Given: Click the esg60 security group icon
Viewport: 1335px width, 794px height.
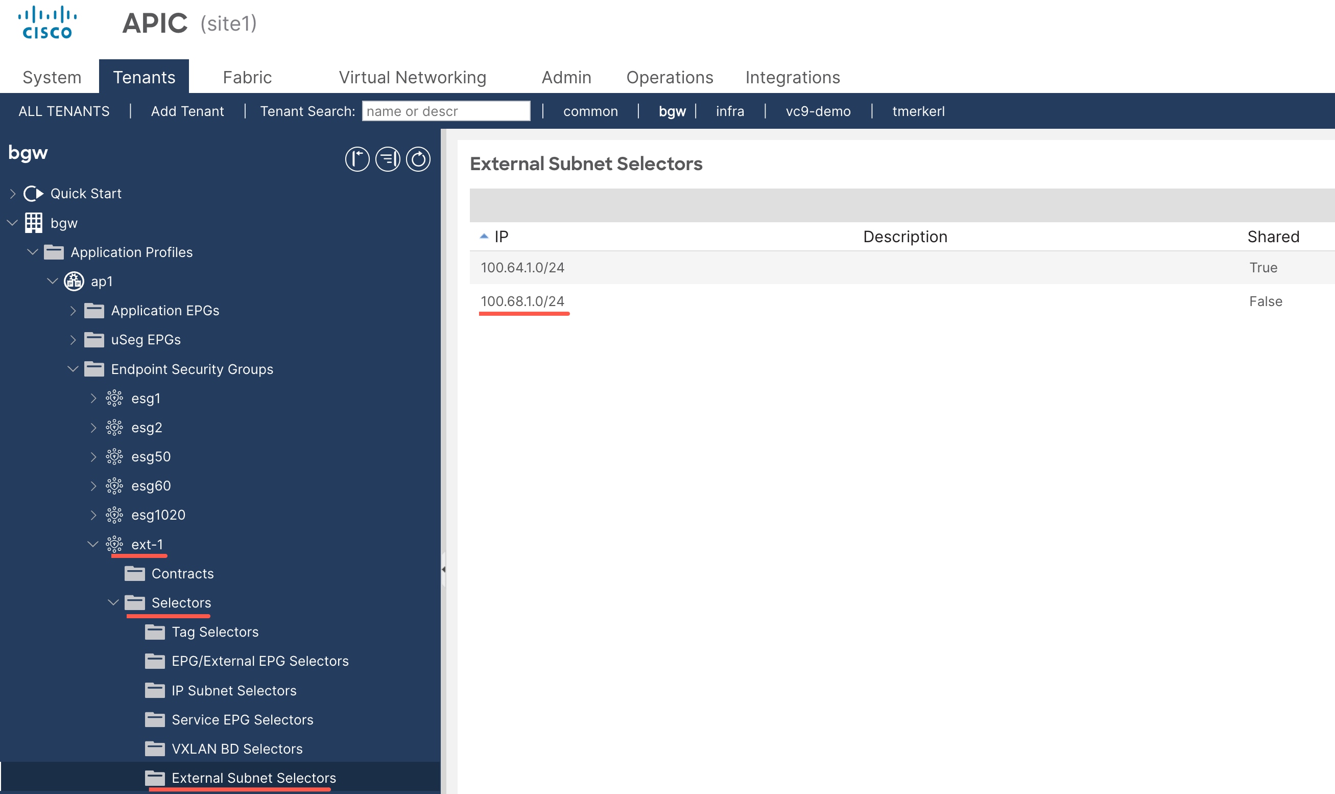Looking at the screenshot, I should pos(114,486).
